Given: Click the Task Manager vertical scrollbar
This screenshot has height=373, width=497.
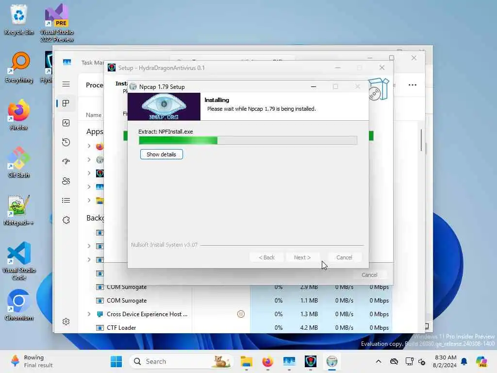Looking at the screenshot, I should [x=422, y=140].
